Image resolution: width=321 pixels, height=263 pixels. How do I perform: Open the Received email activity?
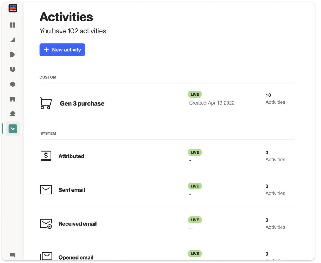[78, 224]
